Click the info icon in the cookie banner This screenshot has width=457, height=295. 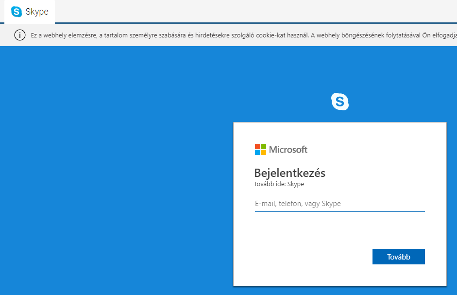coord(20,35)
